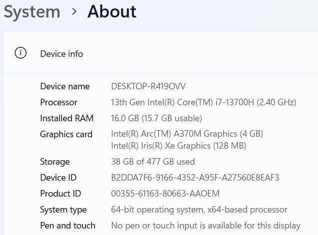Click the Processor label

click(x=59, y=102)
